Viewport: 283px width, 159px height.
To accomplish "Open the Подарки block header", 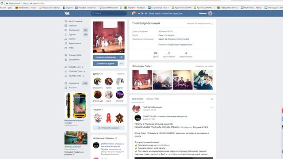I will coord(98,110).
